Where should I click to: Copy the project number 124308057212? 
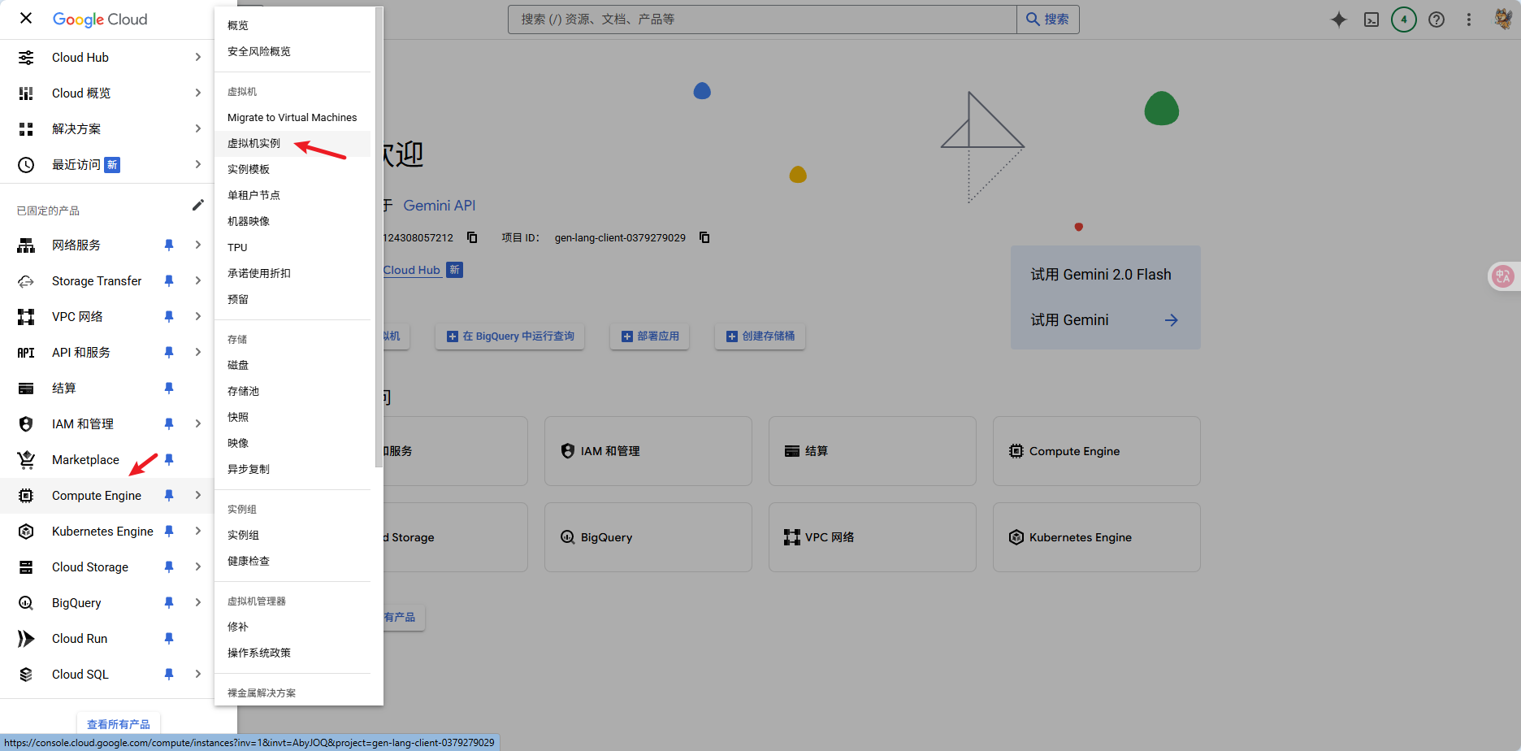point(472,237)
